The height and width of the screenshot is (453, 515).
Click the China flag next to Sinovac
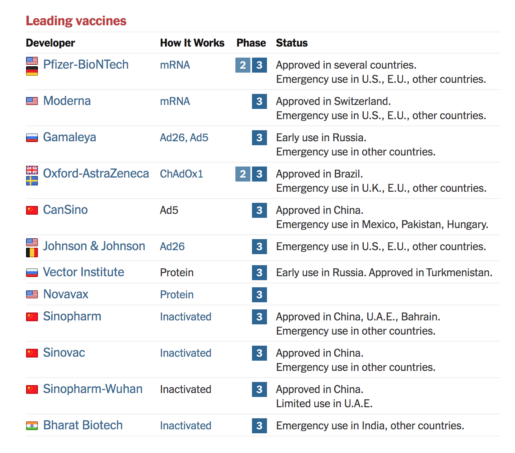pos(32,353)
